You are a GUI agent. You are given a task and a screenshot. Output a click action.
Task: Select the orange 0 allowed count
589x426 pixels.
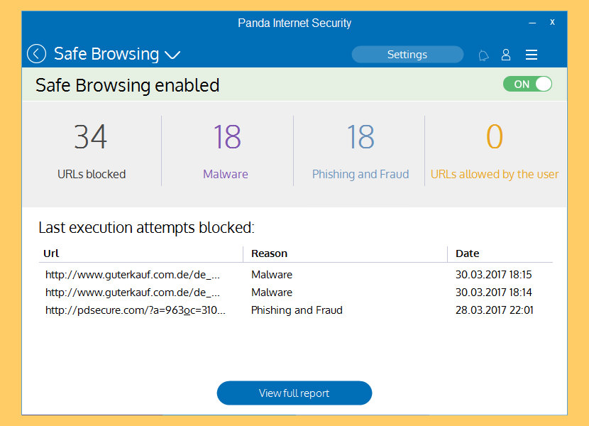(x=495, y=137)
